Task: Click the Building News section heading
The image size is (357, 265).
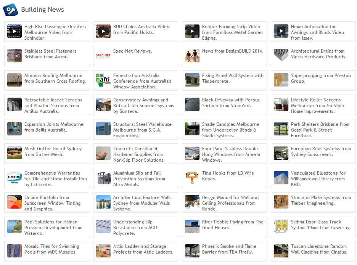Action: (42, 10)
